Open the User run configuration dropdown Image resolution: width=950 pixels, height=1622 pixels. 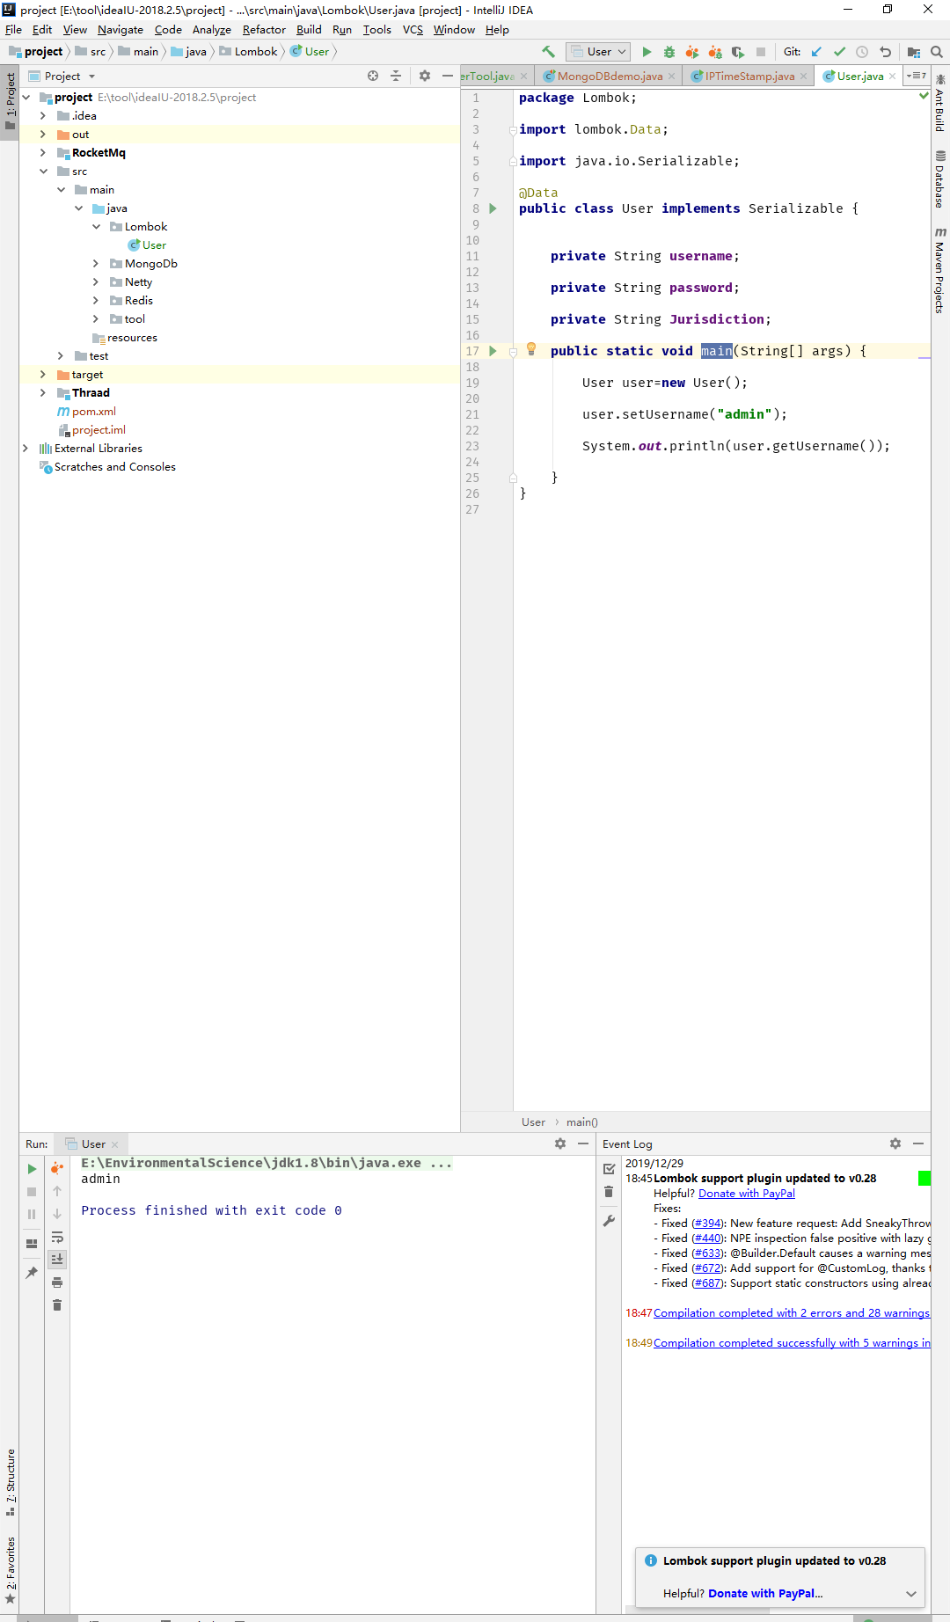pos(598,52)
